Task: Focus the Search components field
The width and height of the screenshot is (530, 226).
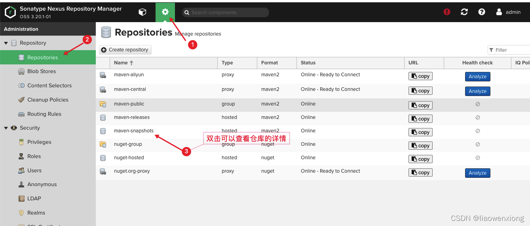Action: tap(226, 13)
